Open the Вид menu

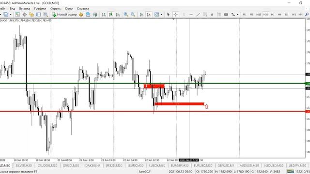pos(12,9)
